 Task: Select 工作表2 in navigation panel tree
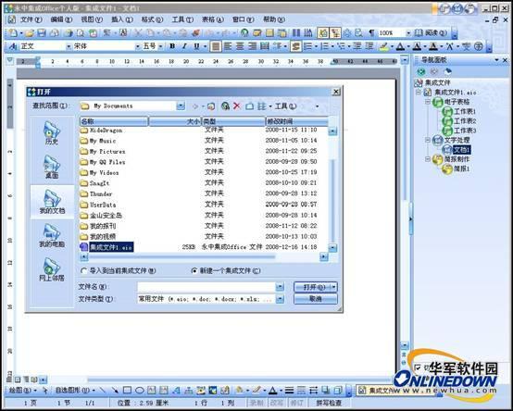click(465, 121)
